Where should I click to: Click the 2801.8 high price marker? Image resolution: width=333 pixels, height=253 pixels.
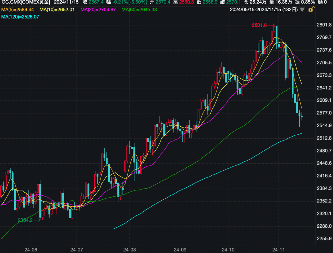(x=259, y=25)
